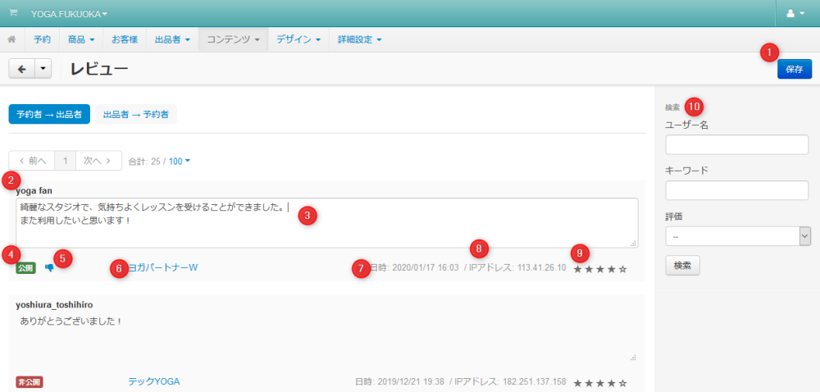Click the resize handle of yoga fan textarea
This screenshot has width=820, height=392.
[633, 243]
